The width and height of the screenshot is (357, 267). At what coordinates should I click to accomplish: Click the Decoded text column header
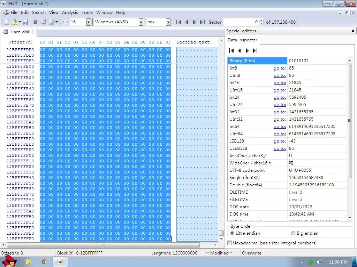click(x=193, y=42)
